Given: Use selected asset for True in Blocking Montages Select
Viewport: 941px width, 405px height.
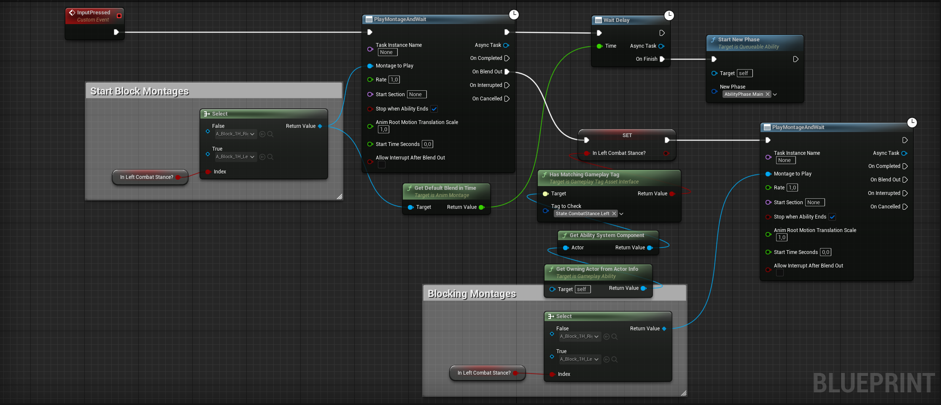Looking at the screenshot, I should [x=607, y=359].
